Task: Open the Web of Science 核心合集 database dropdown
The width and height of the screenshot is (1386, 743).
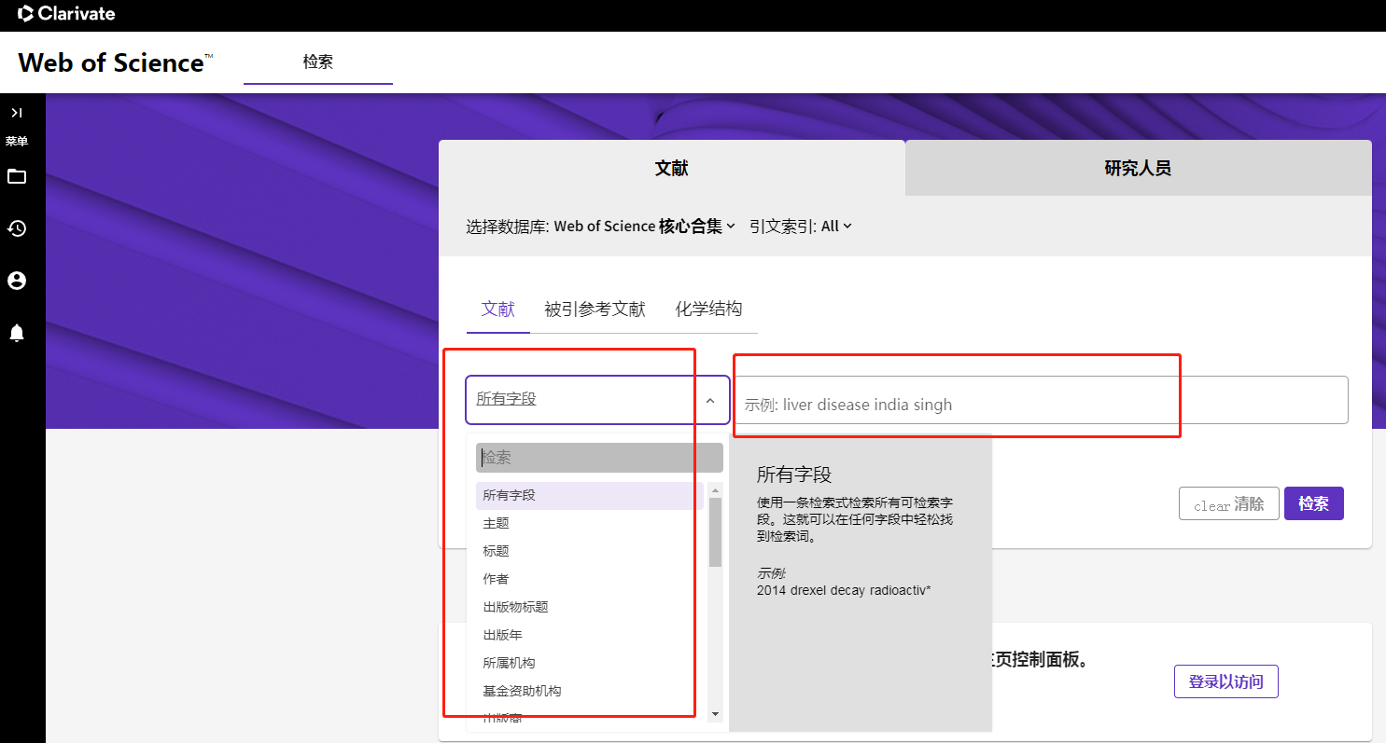Action: point(643,226)
